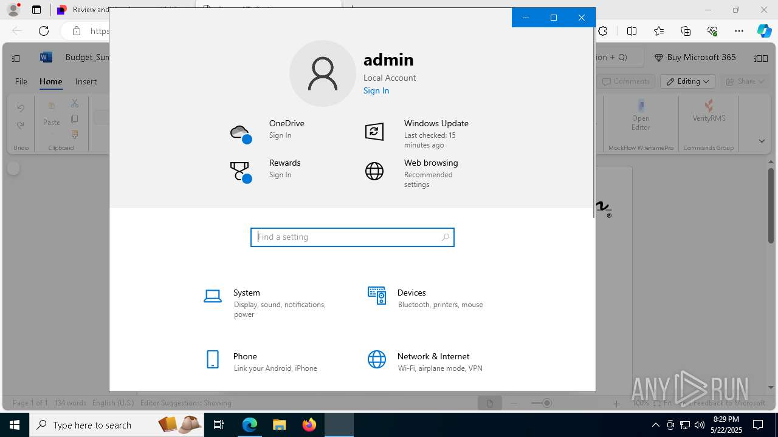Click the Undo icon in Word ribbon

click(21, 108)
